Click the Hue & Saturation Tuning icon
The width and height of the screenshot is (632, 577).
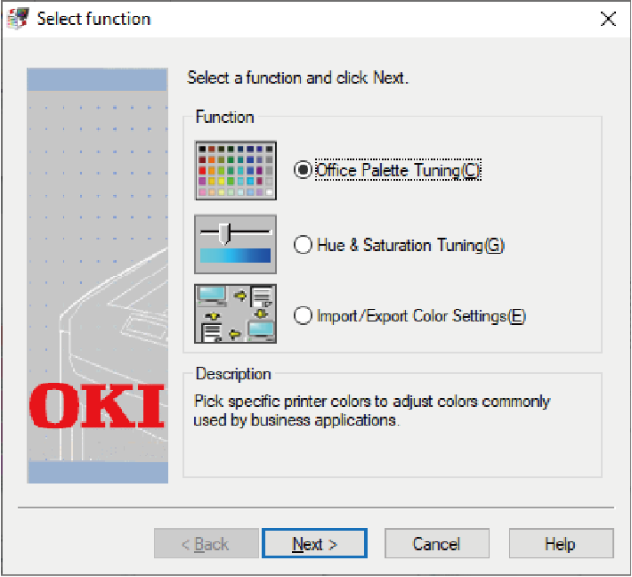click(235, 244)
